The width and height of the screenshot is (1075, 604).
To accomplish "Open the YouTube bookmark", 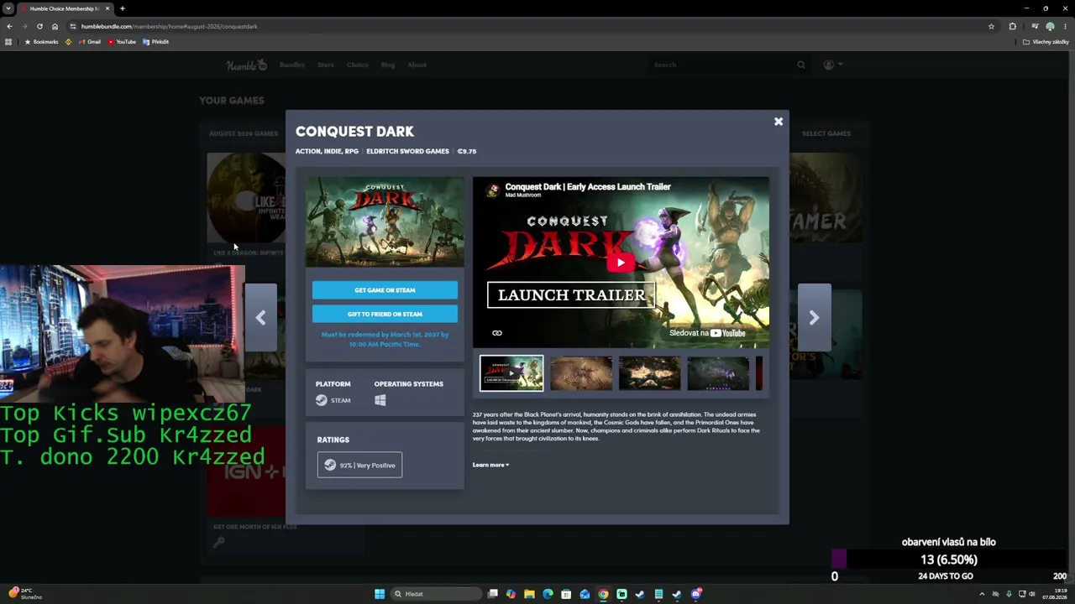I will (x=122, y=42).
